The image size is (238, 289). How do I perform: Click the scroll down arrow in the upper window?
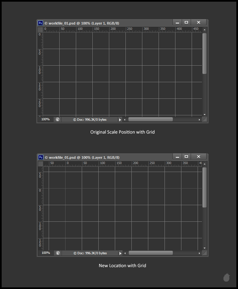click(x=205, y=114)
